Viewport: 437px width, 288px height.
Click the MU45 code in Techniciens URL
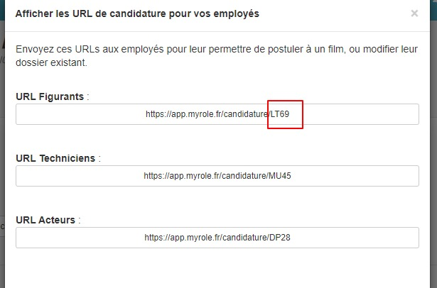coord(280,176)
